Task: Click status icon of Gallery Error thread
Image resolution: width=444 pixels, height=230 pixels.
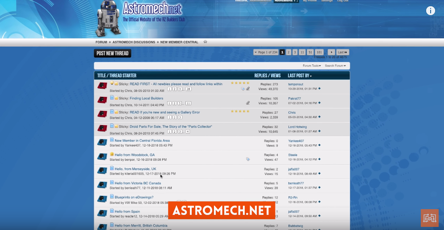Action: pos(102,114)
